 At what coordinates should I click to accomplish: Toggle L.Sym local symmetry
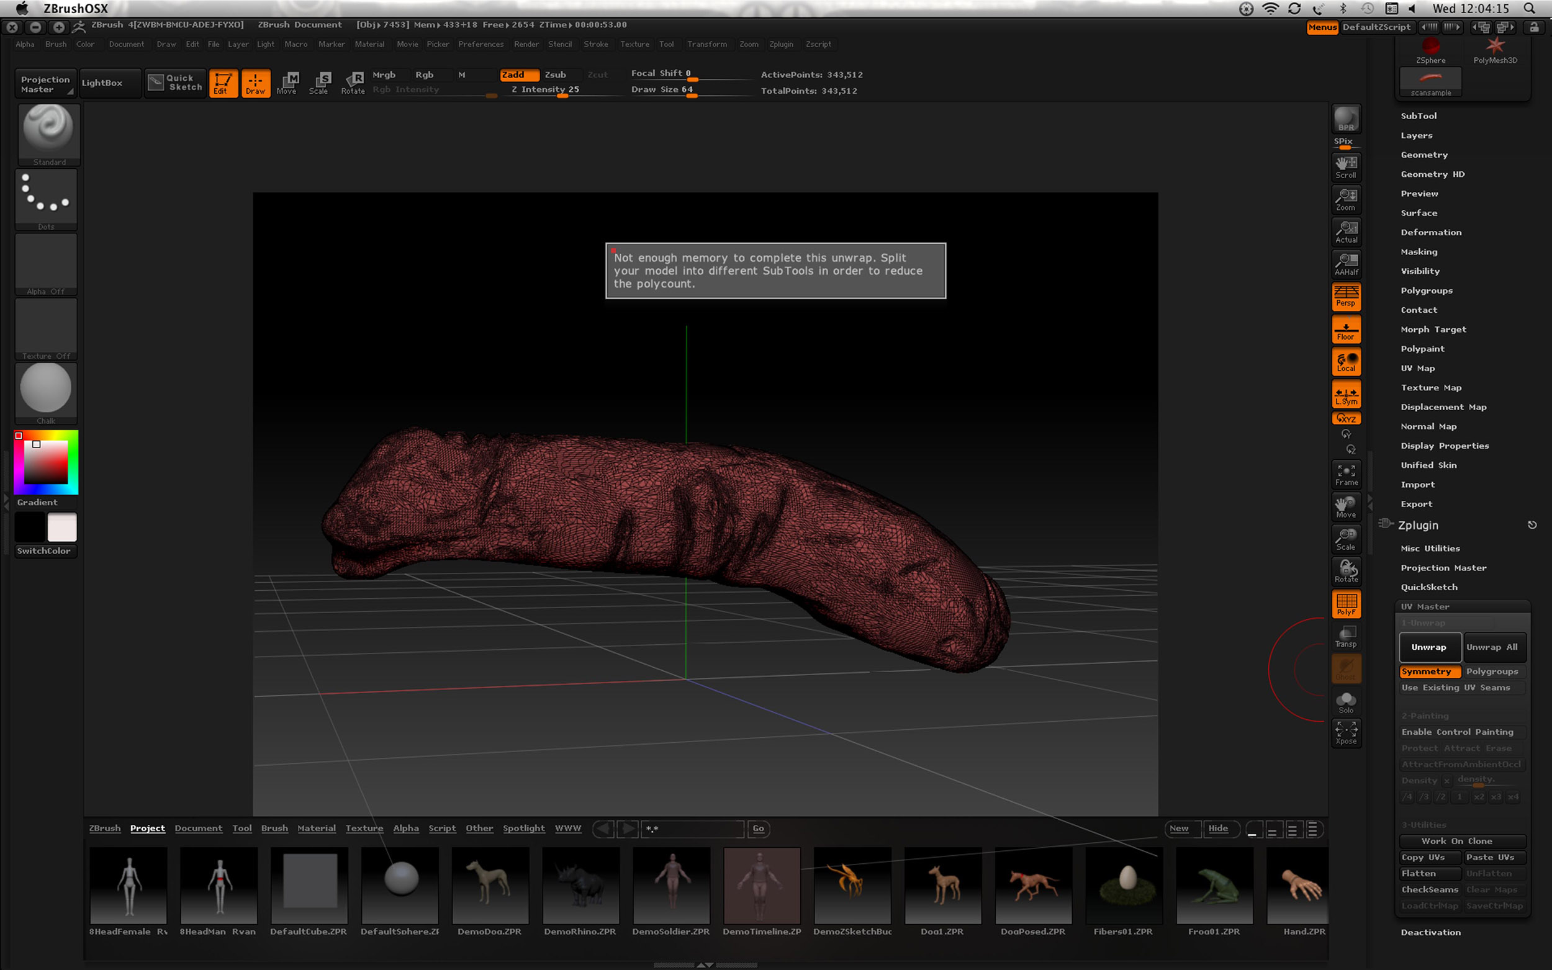pos(1346,394)
